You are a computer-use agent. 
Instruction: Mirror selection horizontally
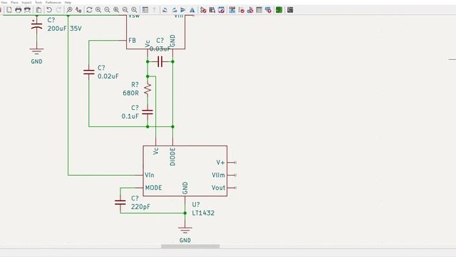[x=192, y=10]
